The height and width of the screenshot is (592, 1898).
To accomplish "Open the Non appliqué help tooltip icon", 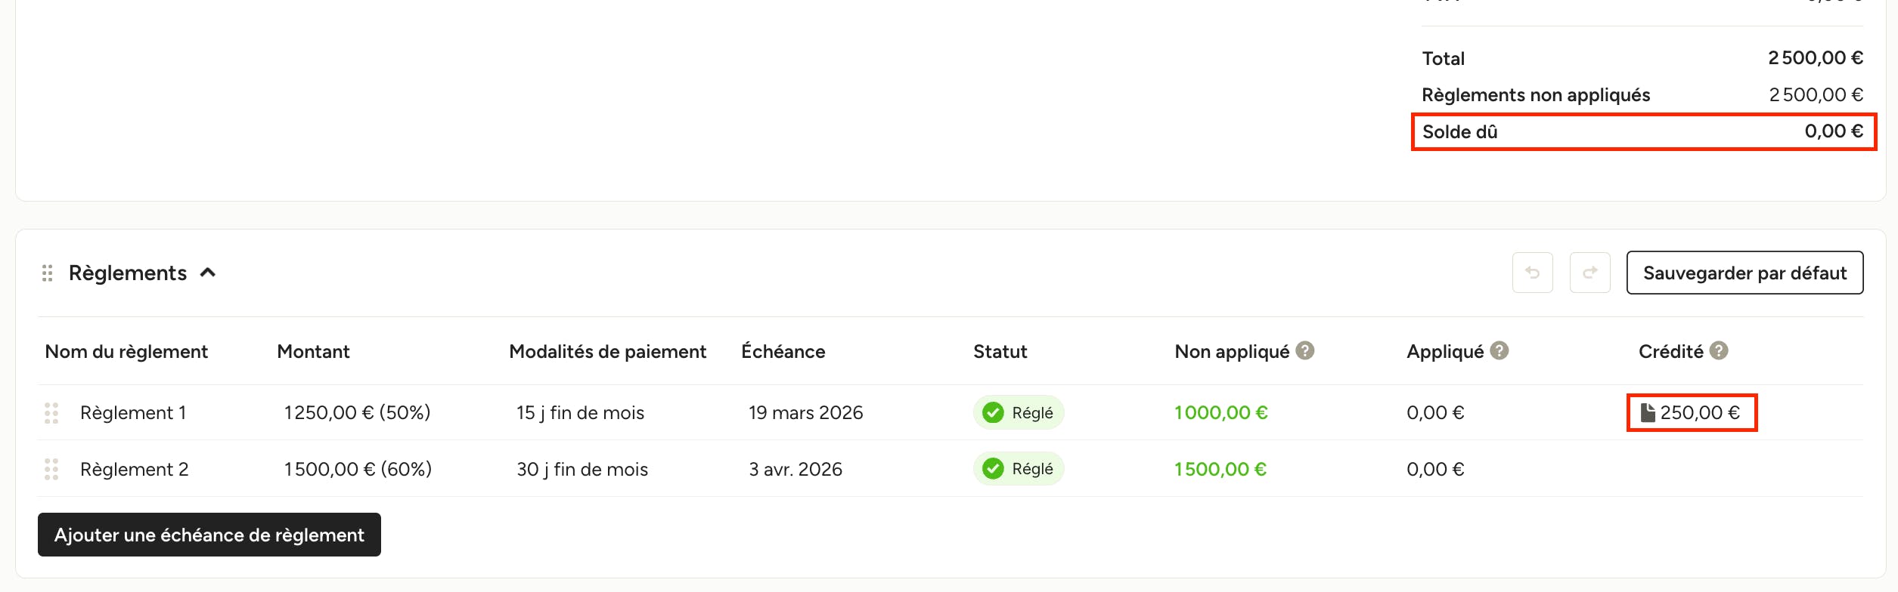I will [1305, 350].
